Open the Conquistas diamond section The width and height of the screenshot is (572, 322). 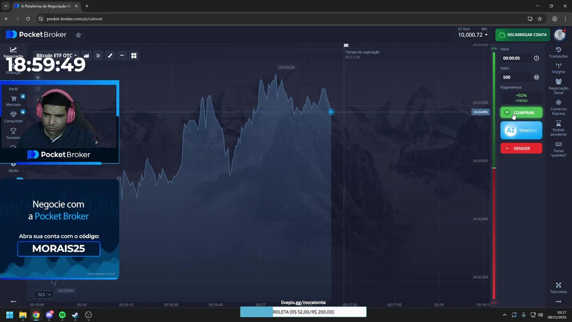13,117
